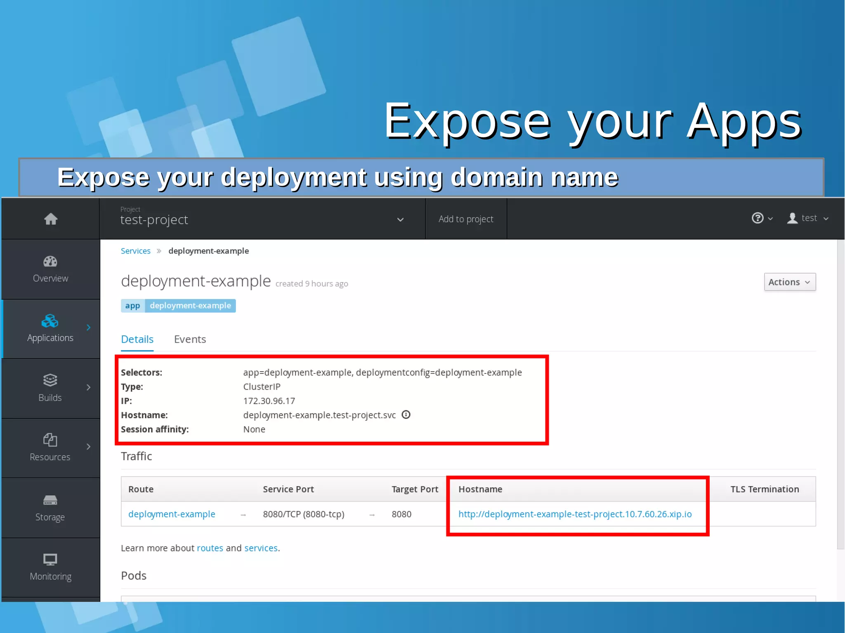
Task: Open the Actions dropdown
Action: click(790, 282)
